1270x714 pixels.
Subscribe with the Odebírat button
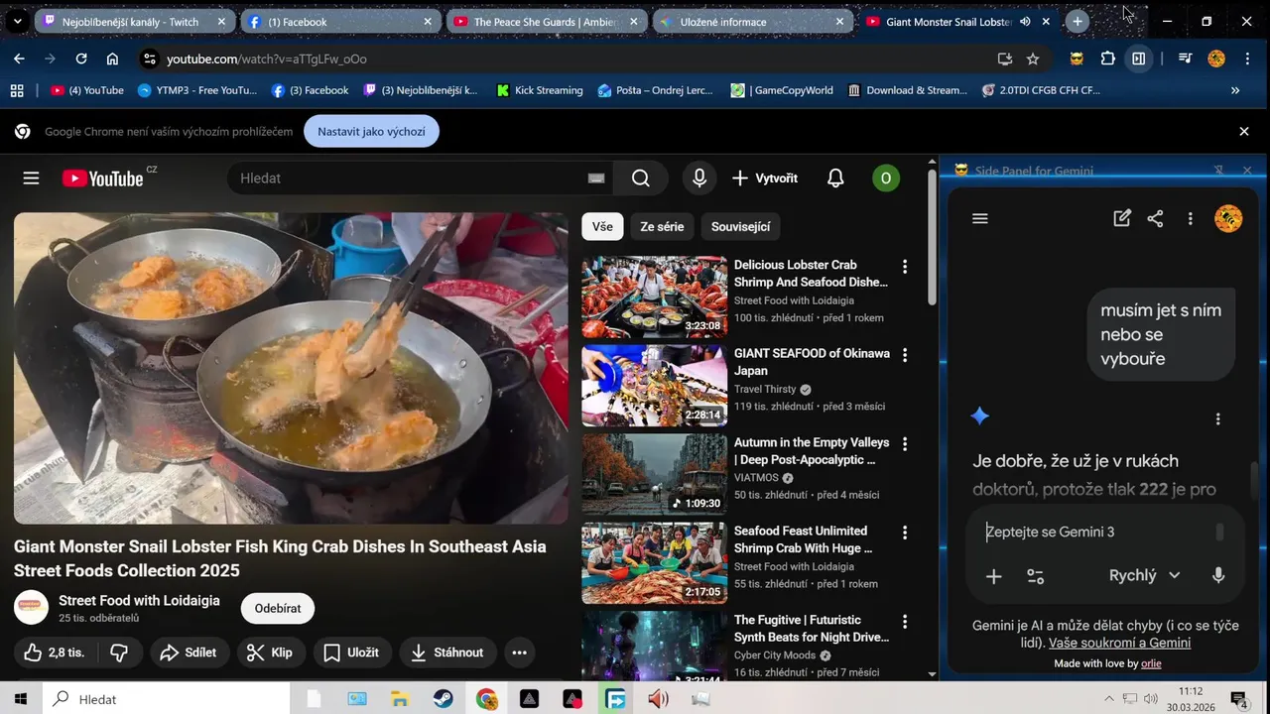click(x=278, y=609)
